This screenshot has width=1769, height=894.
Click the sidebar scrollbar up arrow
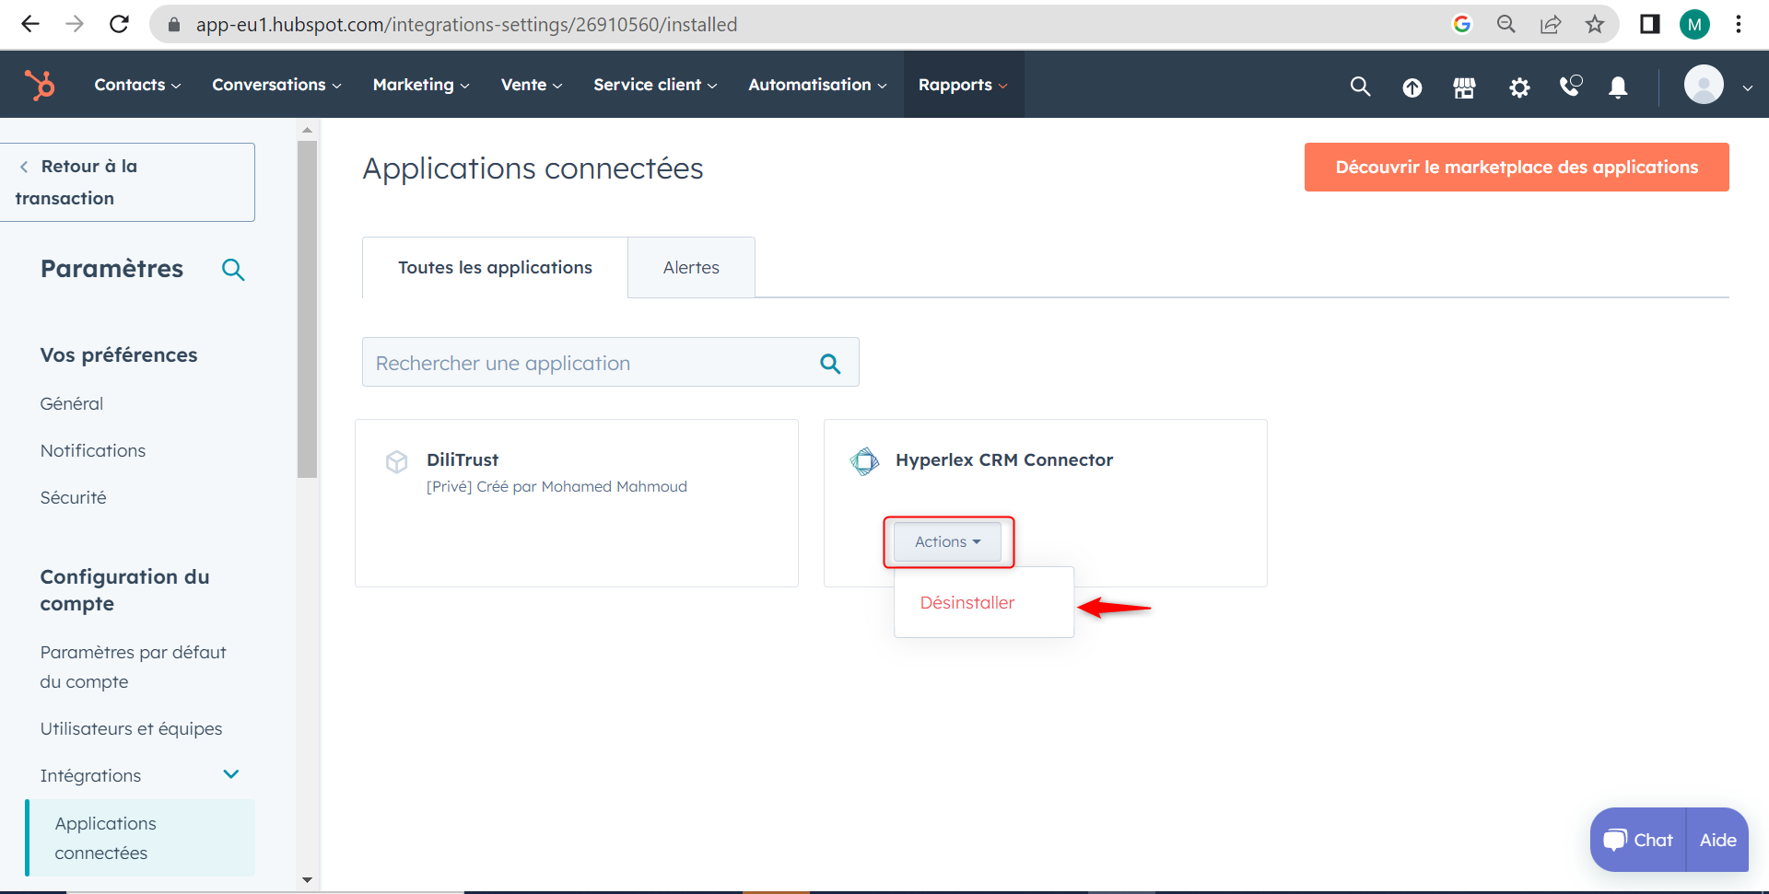pos(307,130)
